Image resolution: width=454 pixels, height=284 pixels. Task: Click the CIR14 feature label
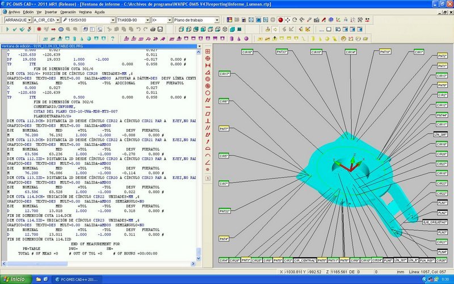click(351, 52)
